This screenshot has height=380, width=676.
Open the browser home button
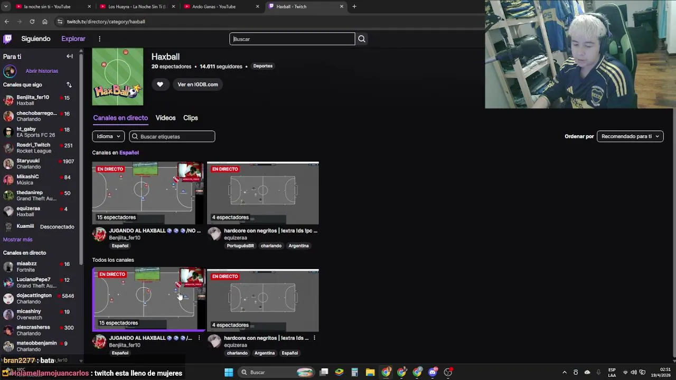tap(45, 22)
